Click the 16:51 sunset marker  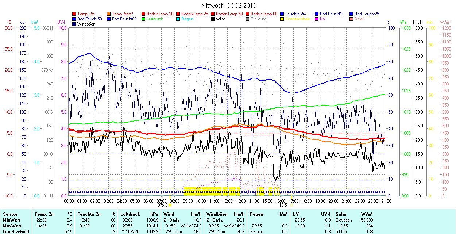(285, 205)
